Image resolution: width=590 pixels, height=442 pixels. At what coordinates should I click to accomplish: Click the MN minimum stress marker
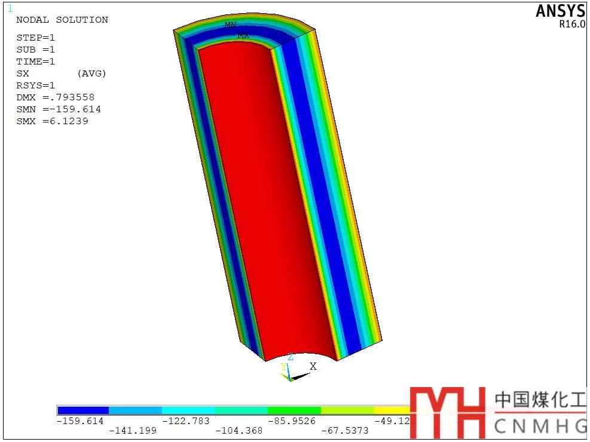tap(230, 25)
